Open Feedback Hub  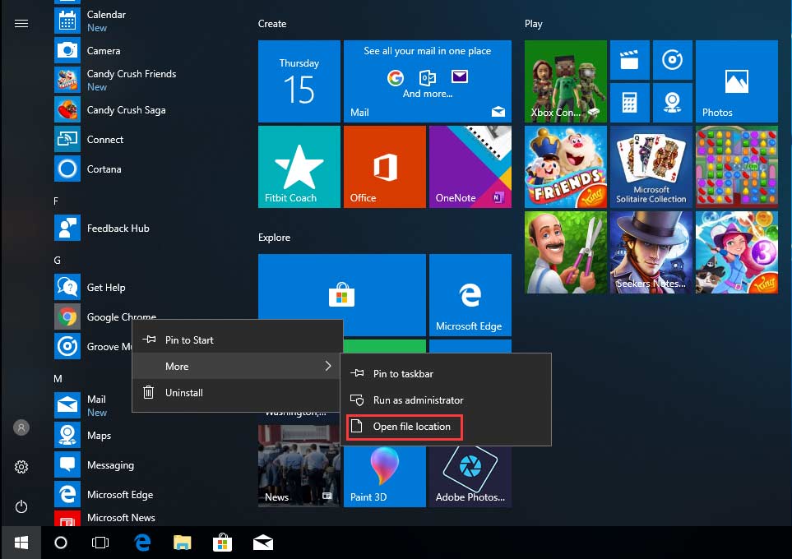[x=118, y=229]
